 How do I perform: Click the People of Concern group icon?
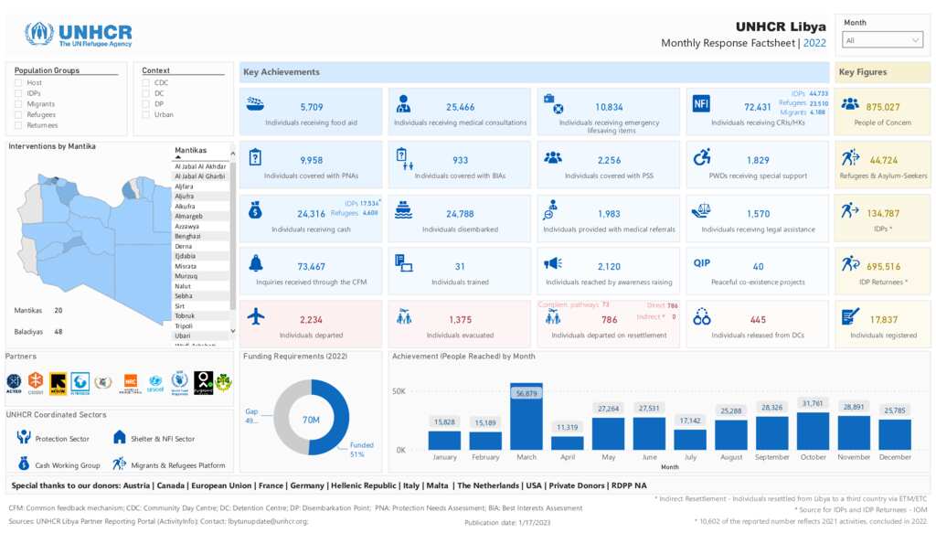point(850,104)
